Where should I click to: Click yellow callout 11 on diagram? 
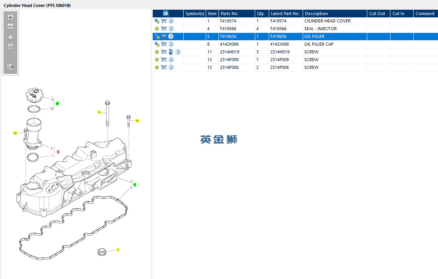click(99, 112)
